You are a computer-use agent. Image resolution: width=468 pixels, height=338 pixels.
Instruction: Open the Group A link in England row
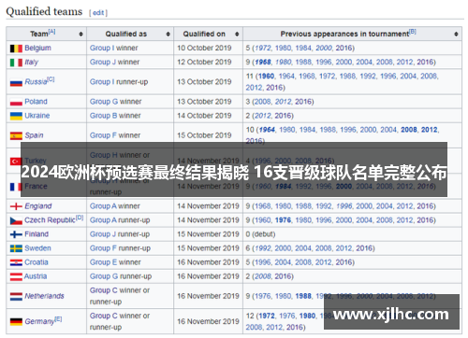click(103, 206)
